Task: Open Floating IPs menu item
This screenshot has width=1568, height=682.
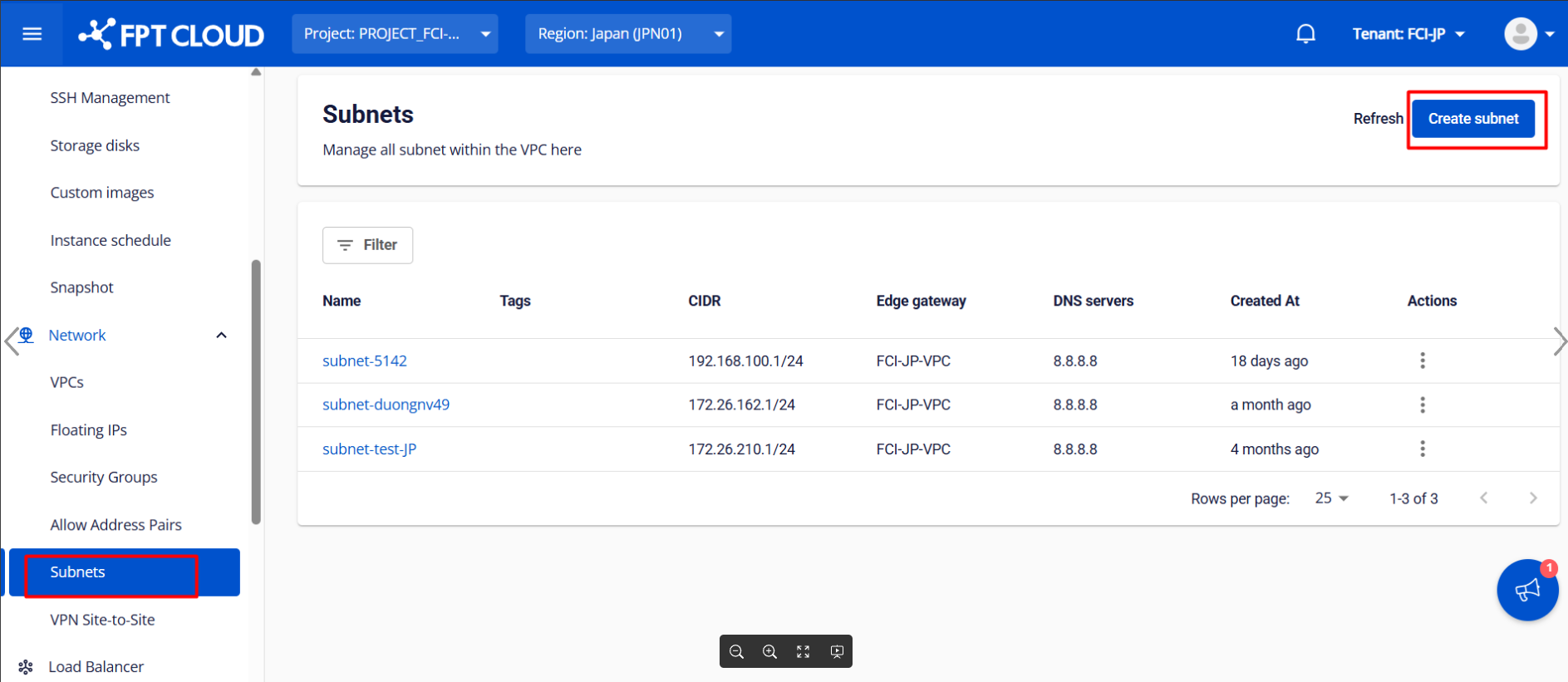Action: [x=88, y=430]
